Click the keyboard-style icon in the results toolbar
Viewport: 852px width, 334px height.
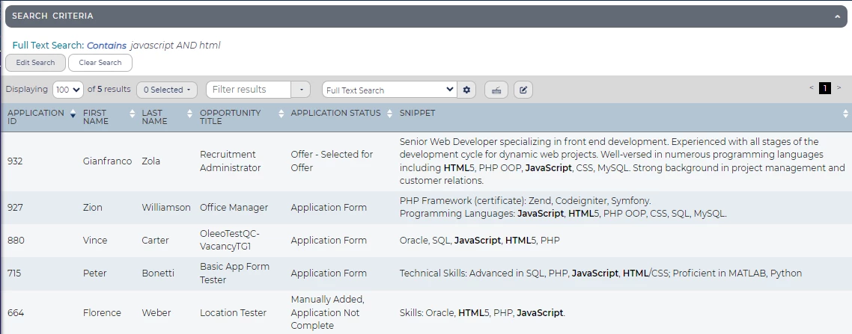pos(496,90)
